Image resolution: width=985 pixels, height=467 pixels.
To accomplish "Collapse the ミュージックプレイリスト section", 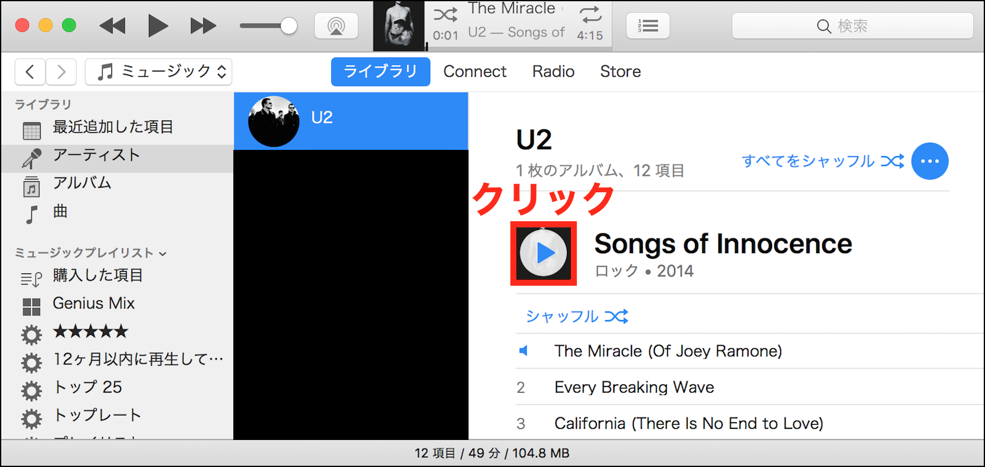I will tap(163, 253).
